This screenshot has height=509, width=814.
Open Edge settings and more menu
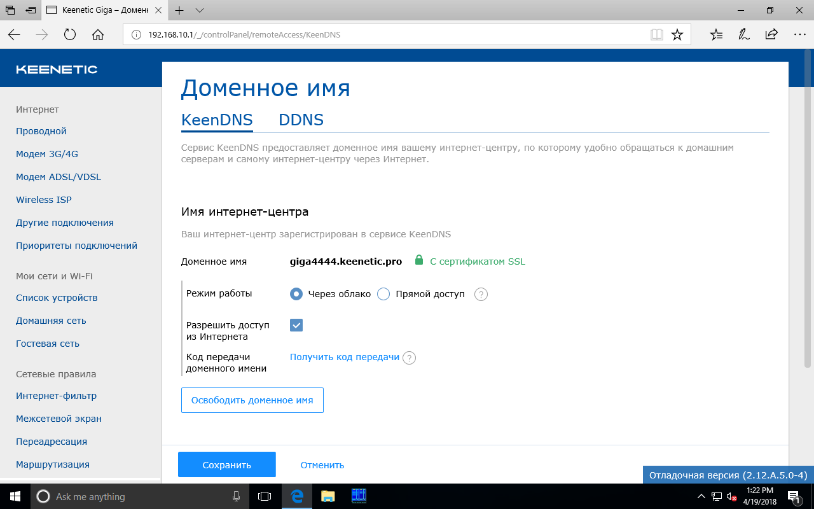[x=799, y=35]
